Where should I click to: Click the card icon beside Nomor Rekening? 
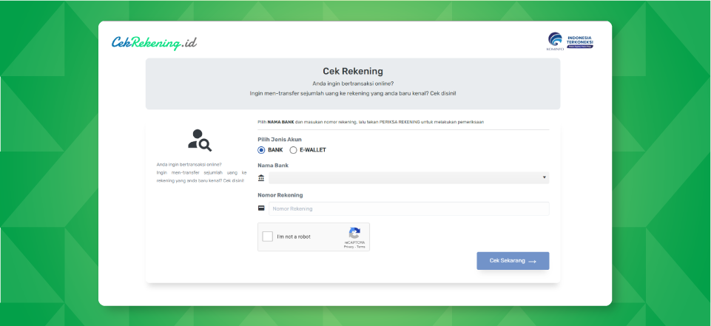(261, 208)
